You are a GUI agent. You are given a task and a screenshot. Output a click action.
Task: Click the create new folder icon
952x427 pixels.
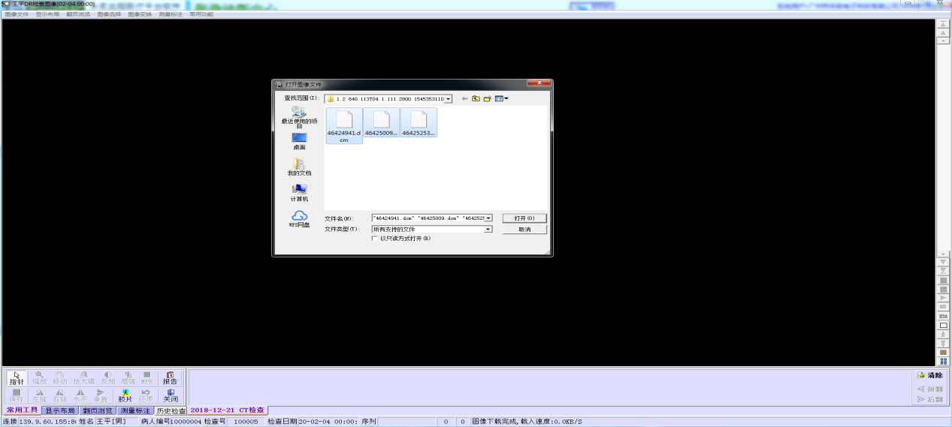487,98
